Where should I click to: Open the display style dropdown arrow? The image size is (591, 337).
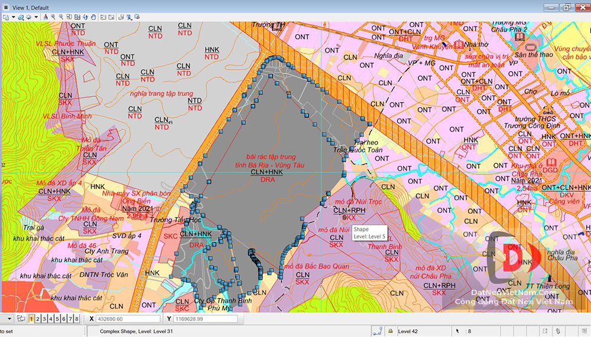pos(36,17)
